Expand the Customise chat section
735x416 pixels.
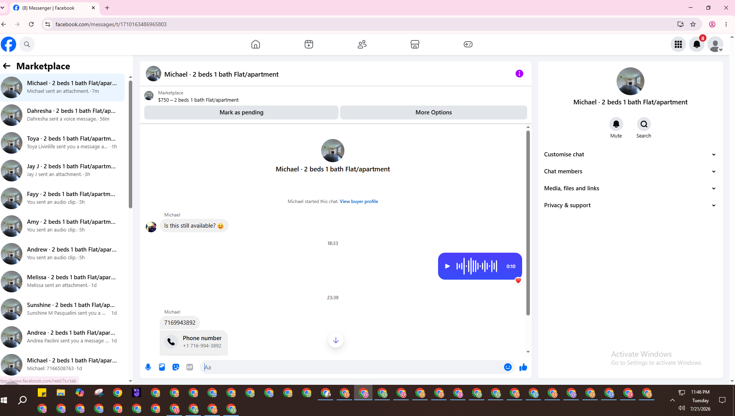[x=630, y=154]
